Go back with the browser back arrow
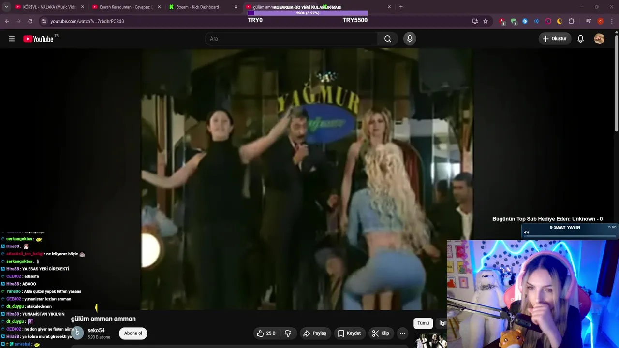 [7, 21]
